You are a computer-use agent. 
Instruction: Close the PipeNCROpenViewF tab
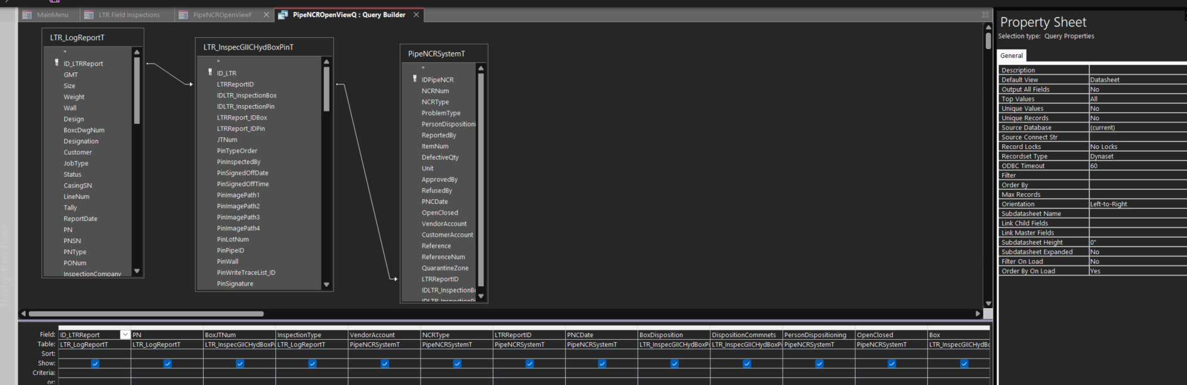266,15
